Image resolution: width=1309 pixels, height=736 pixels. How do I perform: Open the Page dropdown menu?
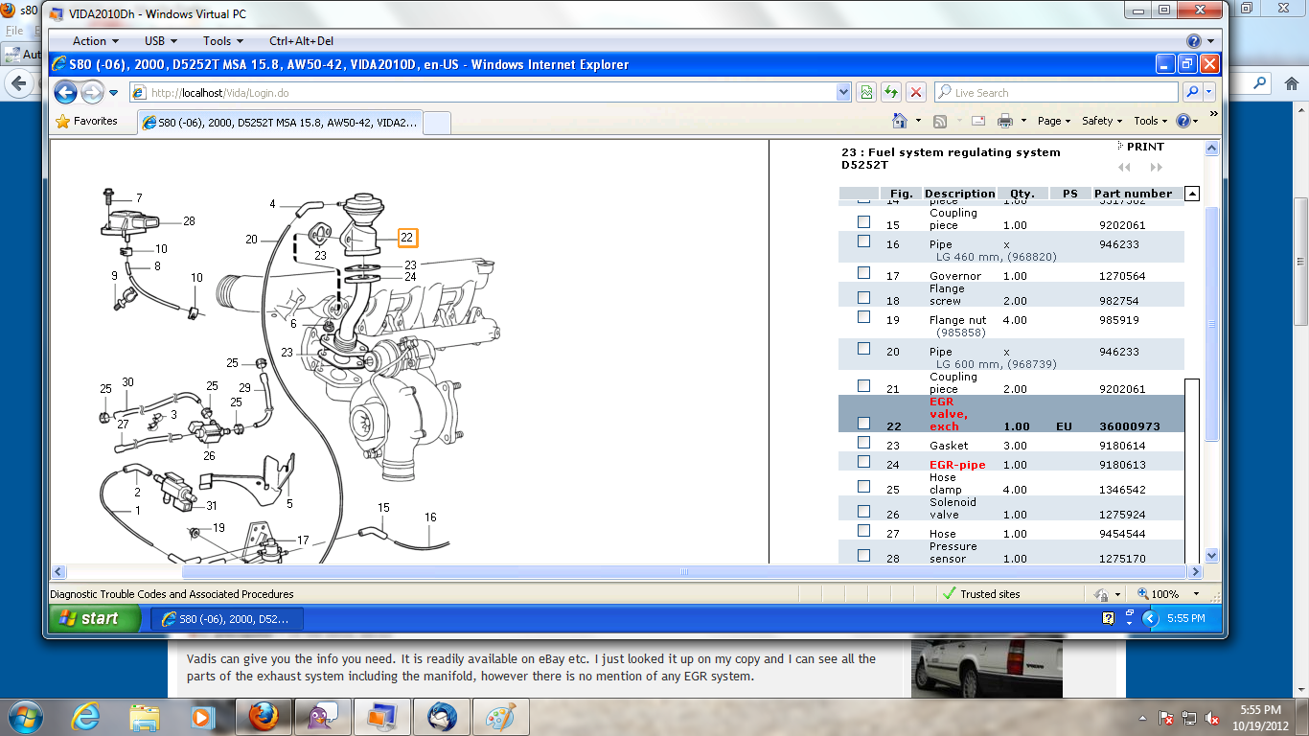[x=1054, y=121]
